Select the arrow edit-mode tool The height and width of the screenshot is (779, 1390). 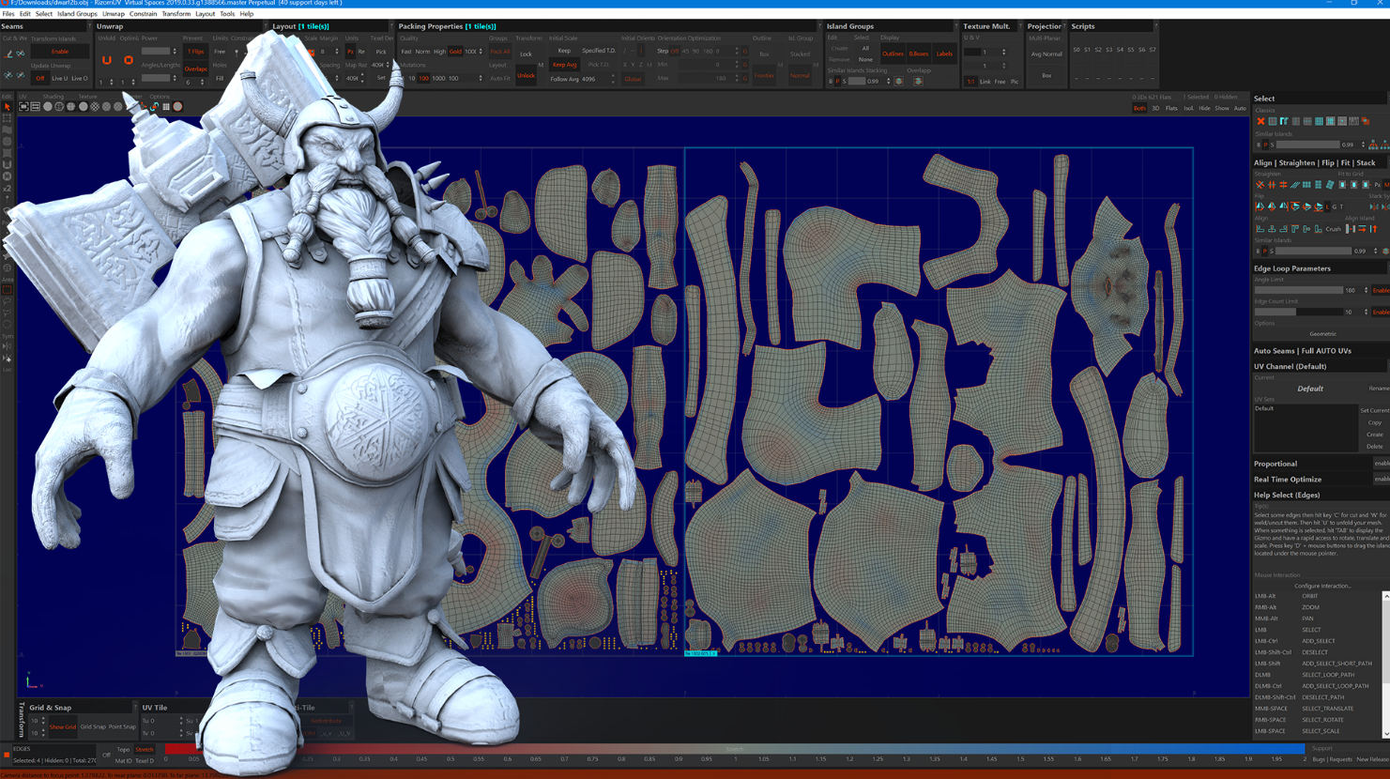coord(8,107)
